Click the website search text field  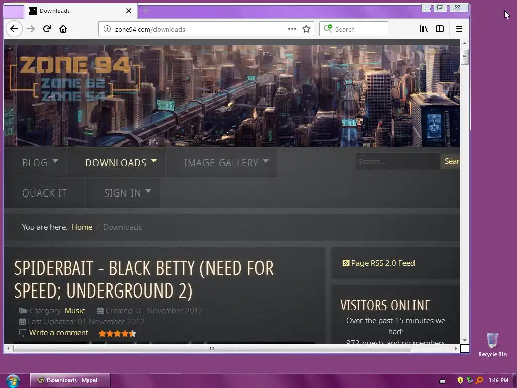tap(398, 161)
